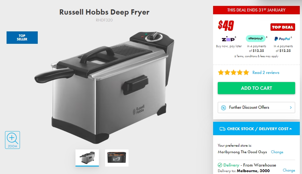The height and width of the screenshot is (174, 302).
Task: Click the five-star rating icons
Action: coord(233,72)
